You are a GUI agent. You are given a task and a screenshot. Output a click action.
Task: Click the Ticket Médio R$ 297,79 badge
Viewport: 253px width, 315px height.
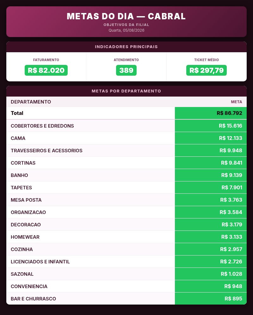pyautogui.click(x=207, y=70)
